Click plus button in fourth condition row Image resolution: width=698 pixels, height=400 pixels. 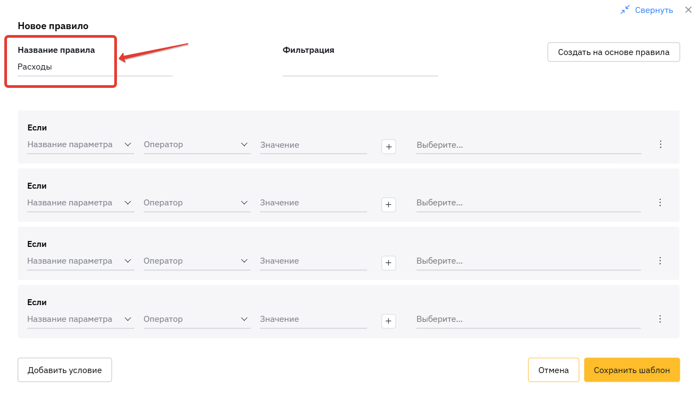[389, 321]
